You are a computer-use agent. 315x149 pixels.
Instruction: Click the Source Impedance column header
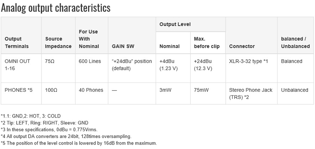58,35
